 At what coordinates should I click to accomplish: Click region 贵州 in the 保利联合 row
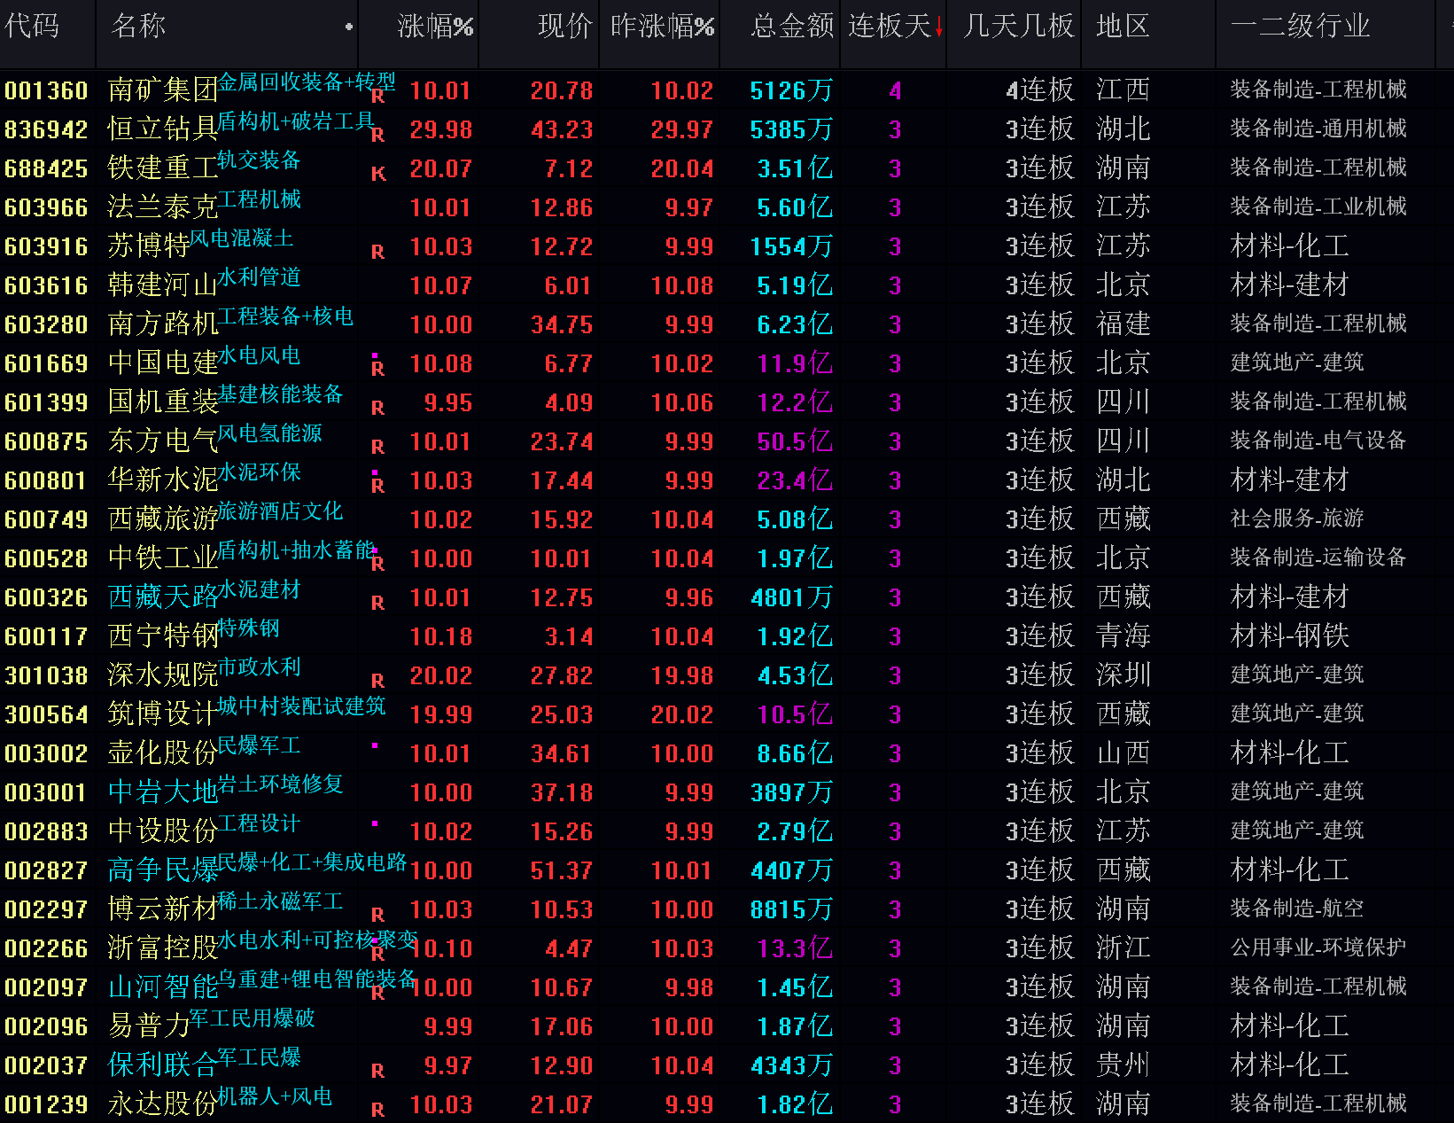point(1123,1065)
